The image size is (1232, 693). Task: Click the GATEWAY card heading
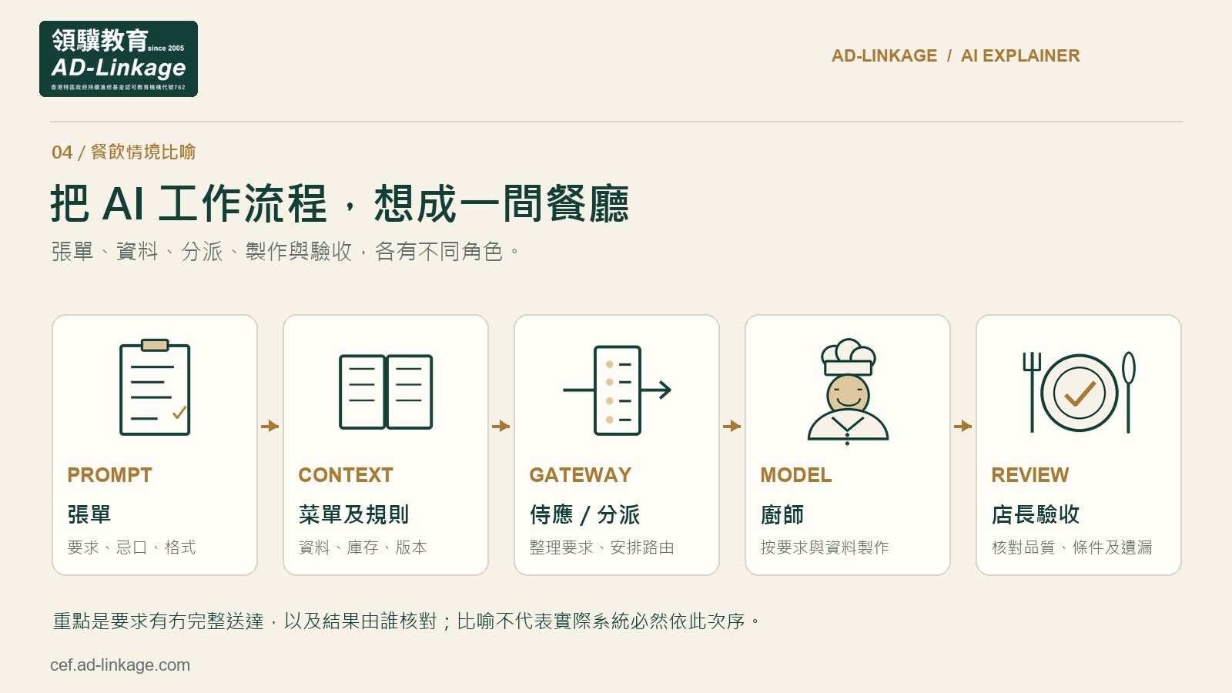pyautogui.click(x=581, y=475)
